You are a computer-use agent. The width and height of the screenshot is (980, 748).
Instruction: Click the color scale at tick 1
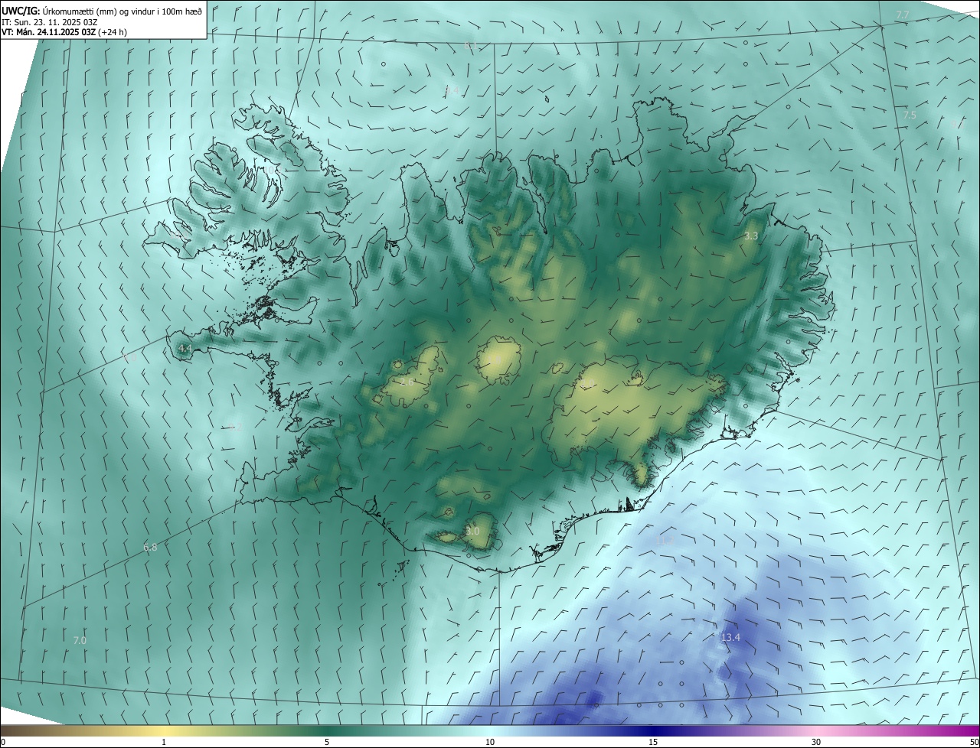pos(164,742)
